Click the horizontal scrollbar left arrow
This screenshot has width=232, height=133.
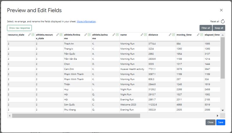click(10, 116)
